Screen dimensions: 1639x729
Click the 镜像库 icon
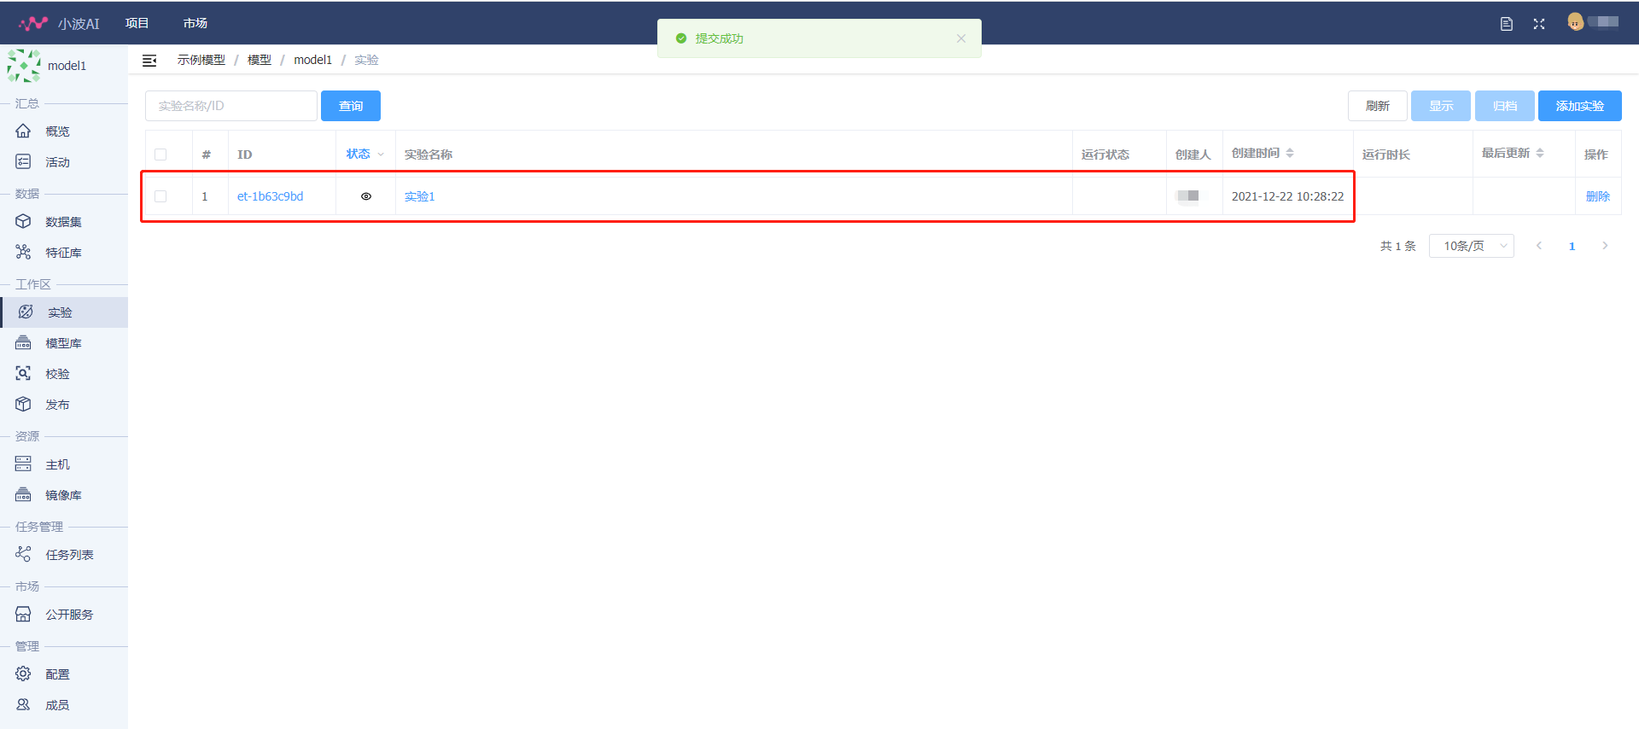click(x=23, y=495)
